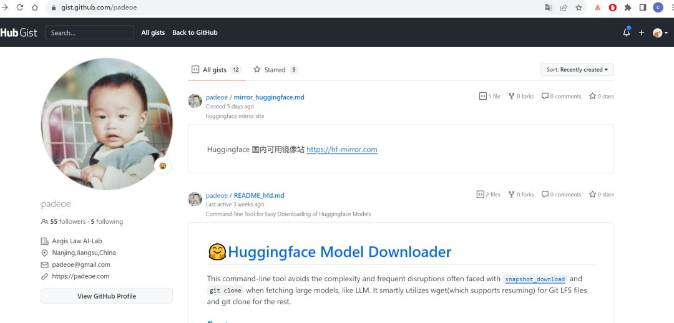Viewport: 674px width, 323px height.
Task: Click the padeoe username under profile photo
Action: 56,204
